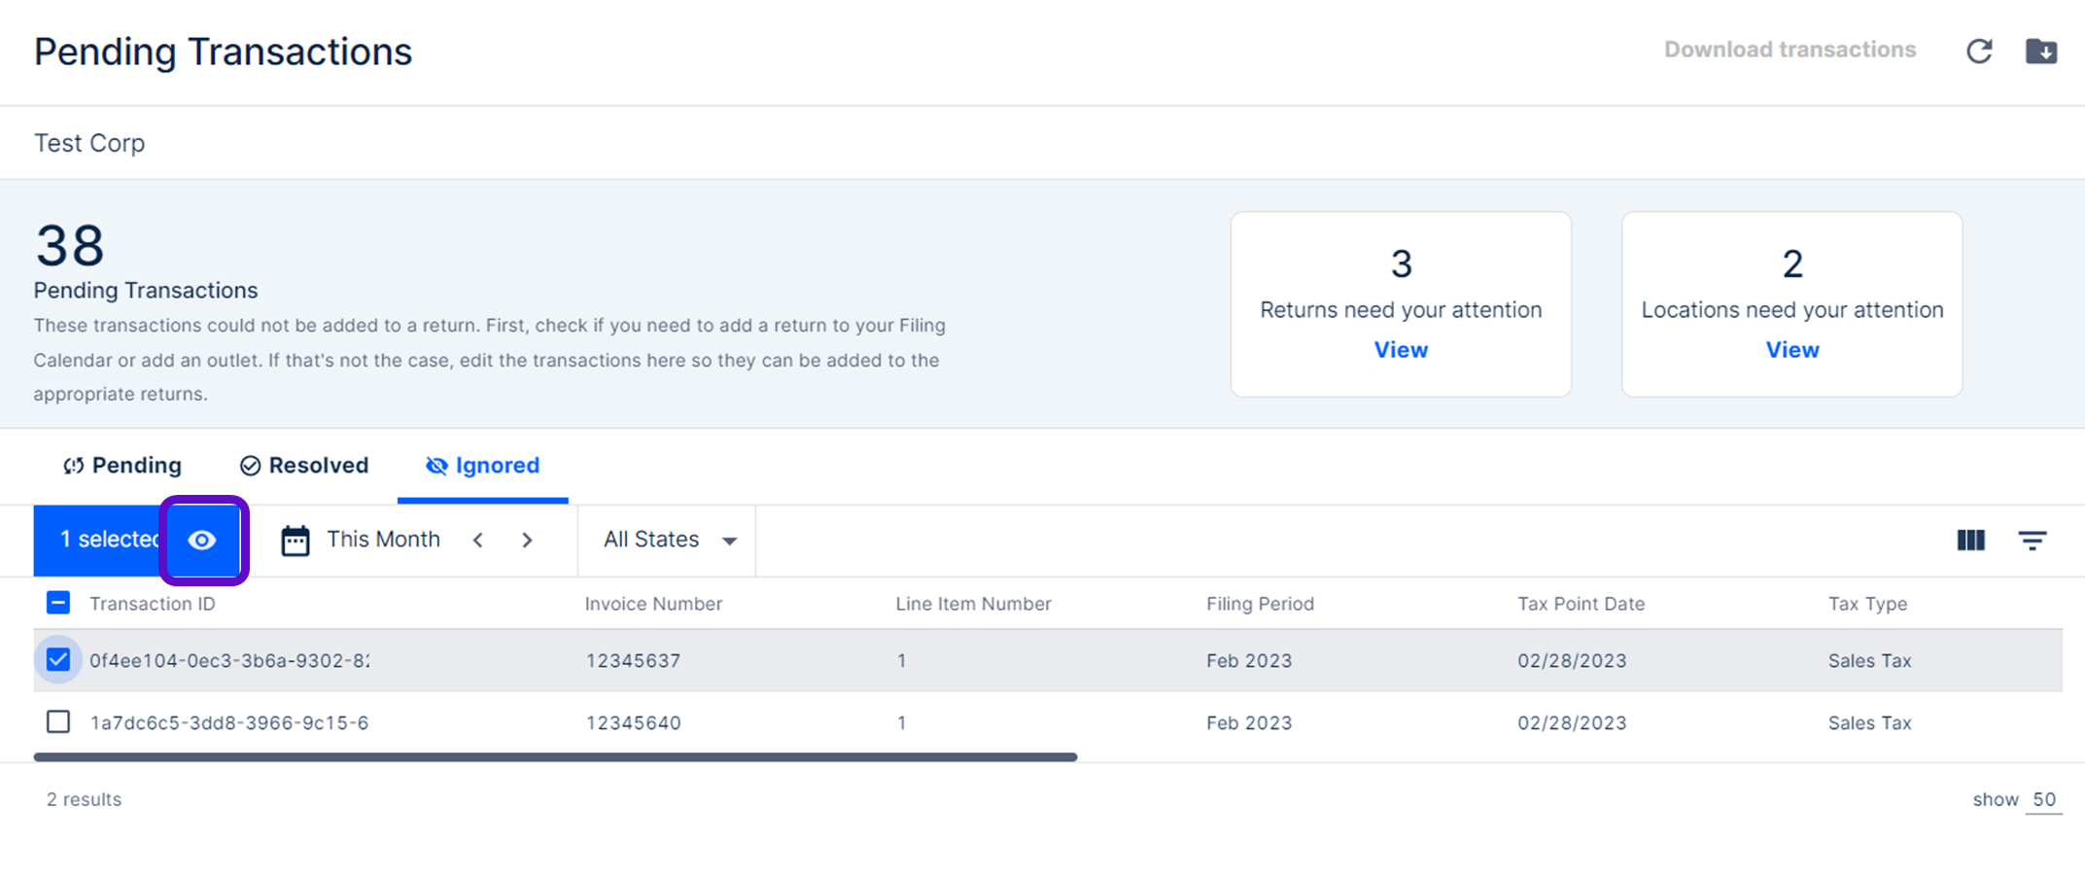Click the horizontal table scrollbar

click(555, 756)
